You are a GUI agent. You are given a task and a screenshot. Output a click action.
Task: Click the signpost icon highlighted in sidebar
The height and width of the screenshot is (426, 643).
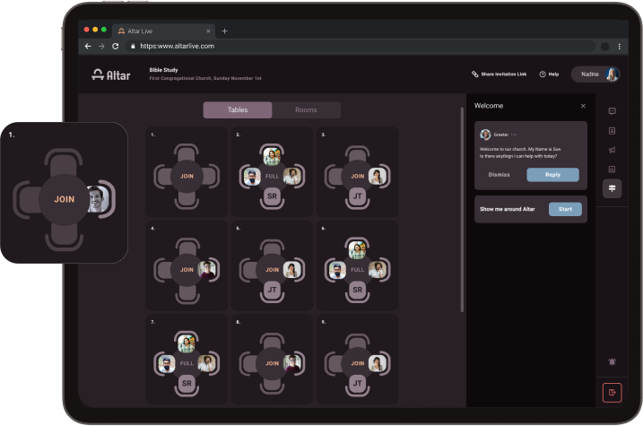pos(612,187)
